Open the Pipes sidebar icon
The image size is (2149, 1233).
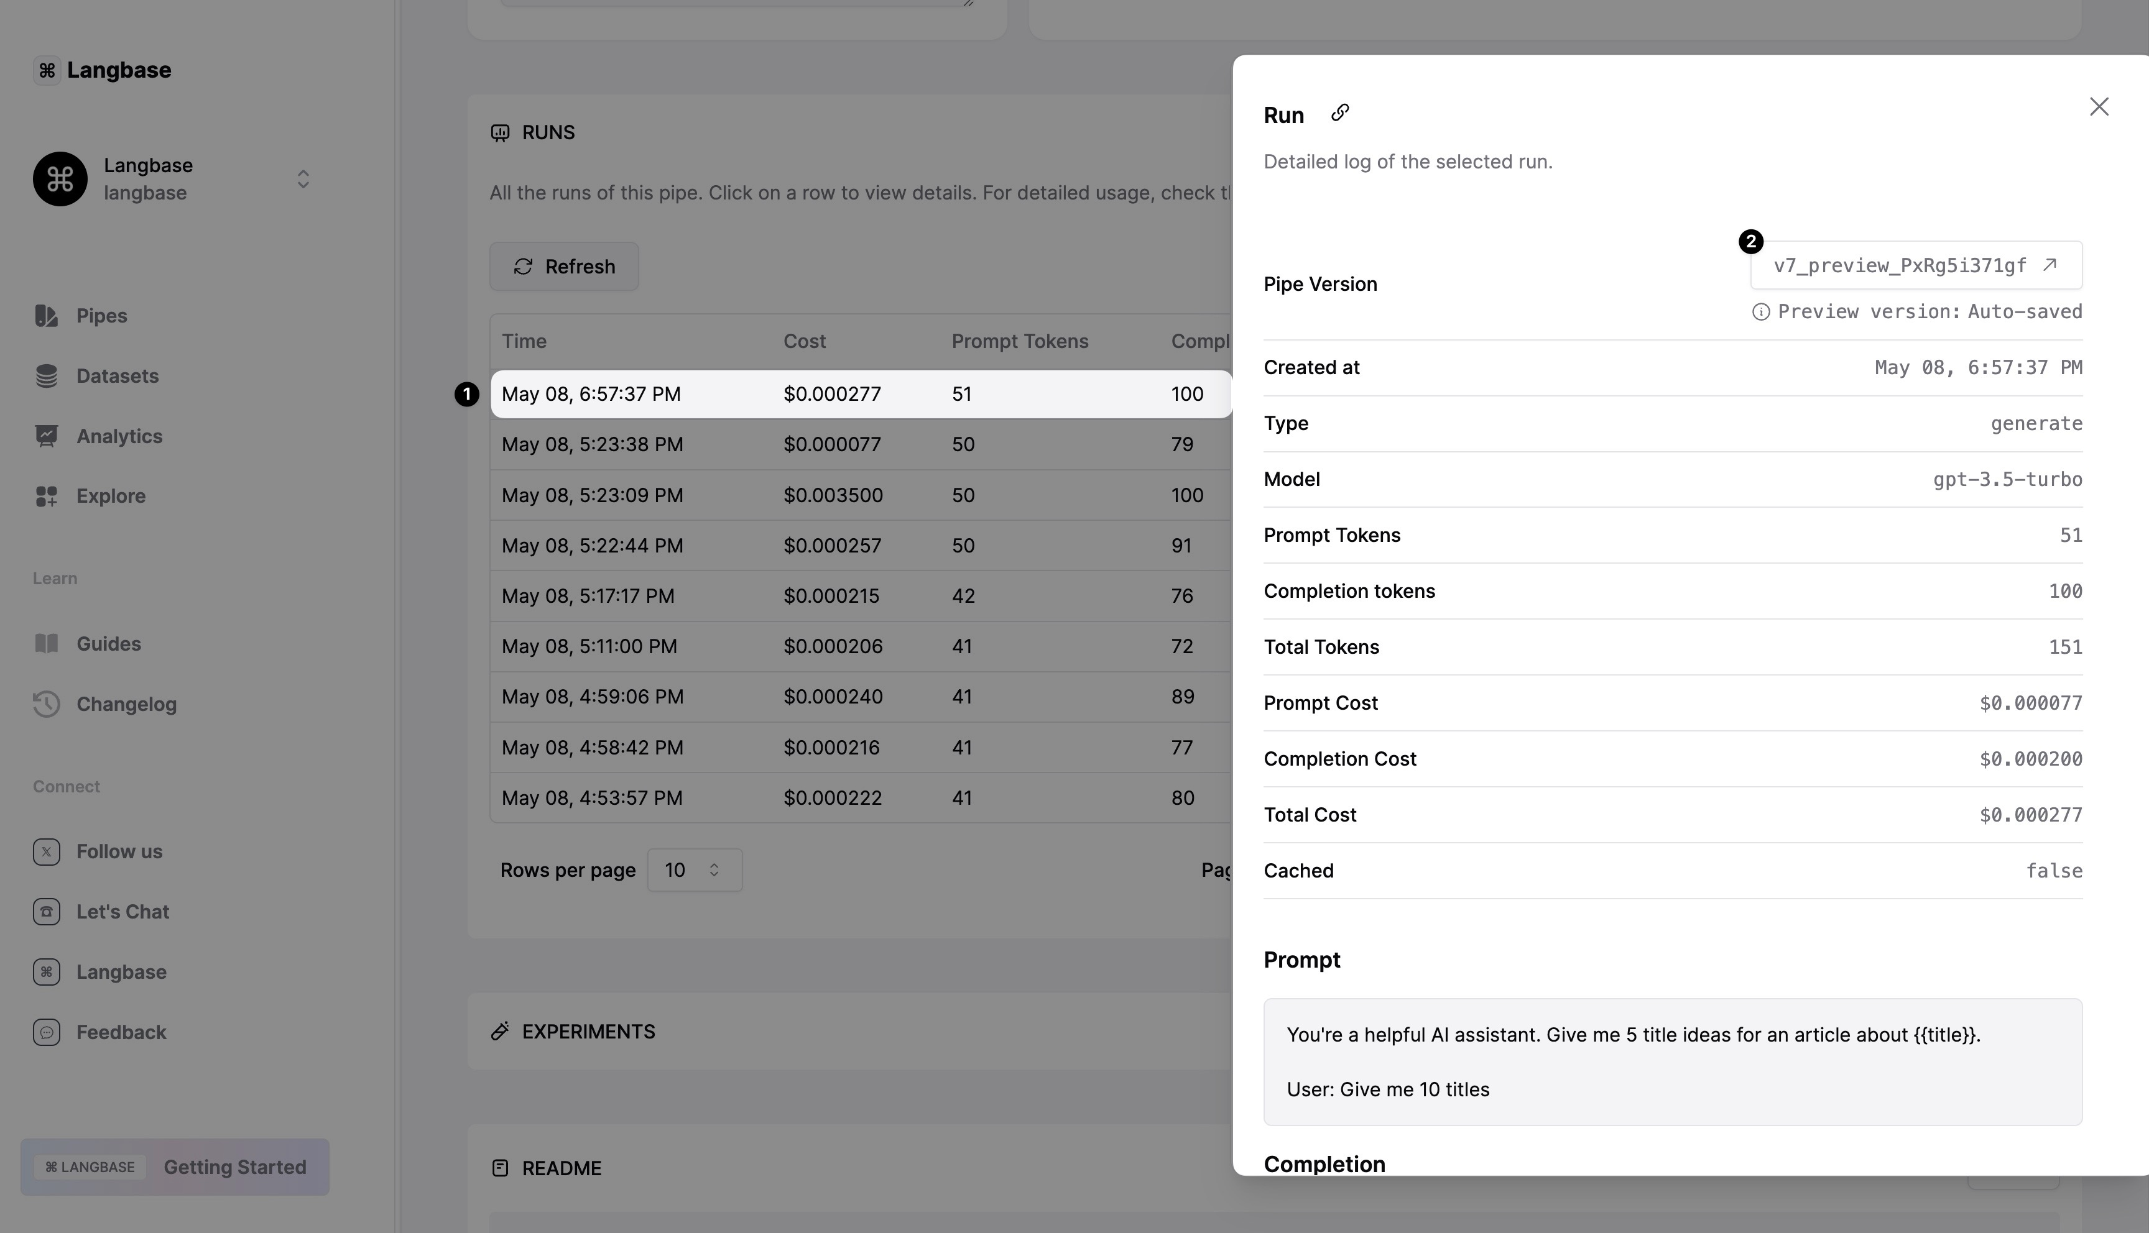pyautogui.click(x=47, y=316)
